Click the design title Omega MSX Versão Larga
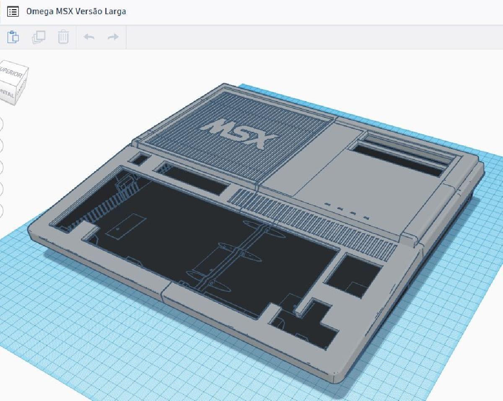 click(x=76, y=12)
